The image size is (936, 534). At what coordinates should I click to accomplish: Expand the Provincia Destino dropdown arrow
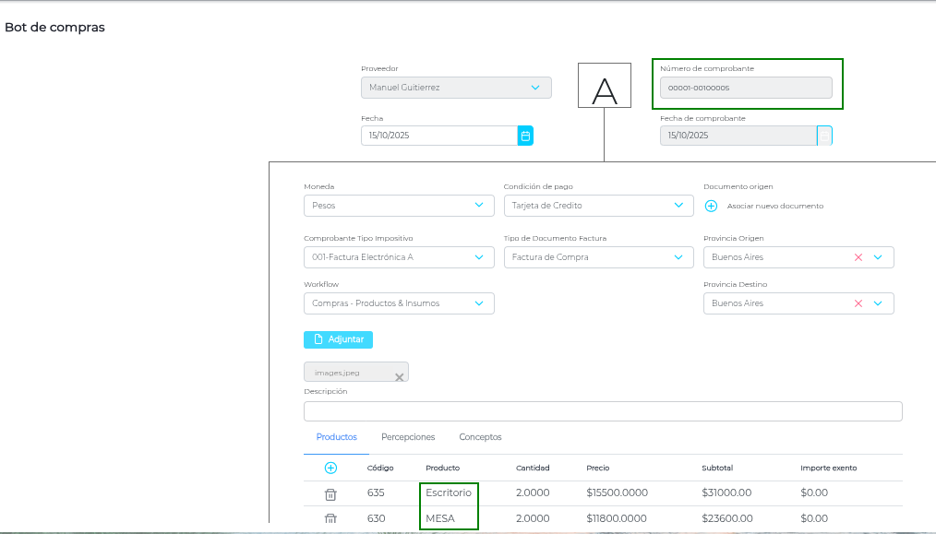878,303
